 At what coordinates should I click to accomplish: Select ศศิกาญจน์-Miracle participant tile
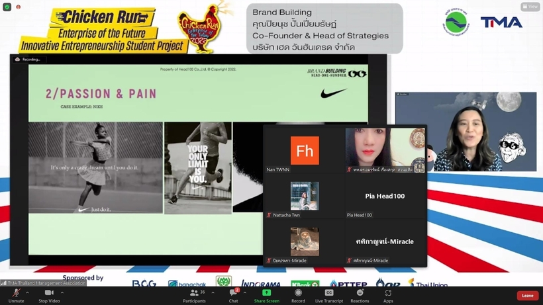coord(385,241)
